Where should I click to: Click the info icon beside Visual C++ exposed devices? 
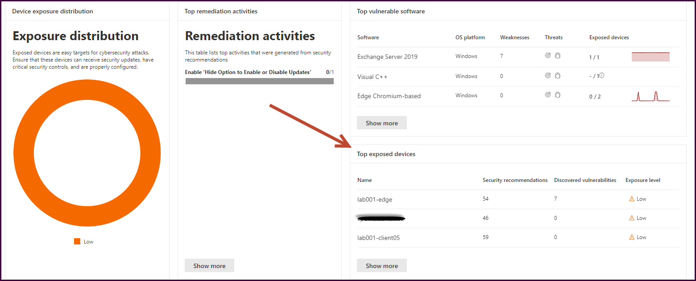coord(602,75)
